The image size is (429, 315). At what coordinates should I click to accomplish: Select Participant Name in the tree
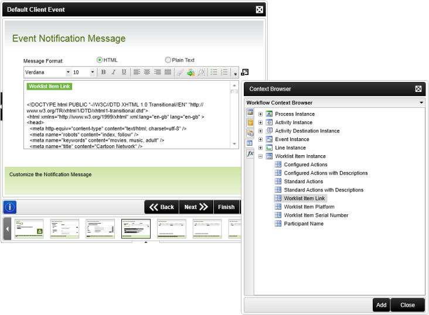[304, 224]
